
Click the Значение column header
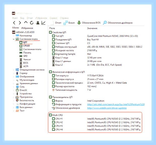click(92, 28)
